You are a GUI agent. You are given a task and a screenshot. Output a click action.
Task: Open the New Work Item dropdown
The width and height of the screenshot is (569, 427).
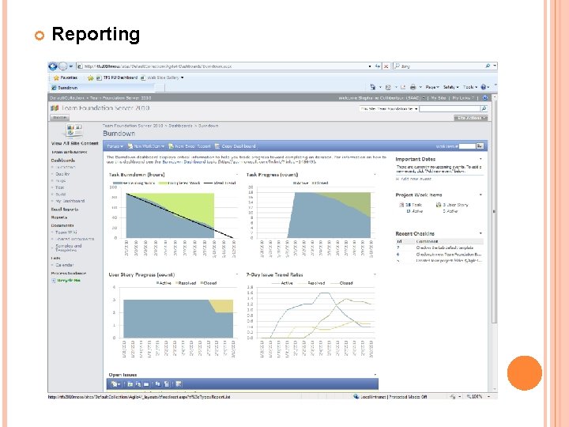(146, 146)
